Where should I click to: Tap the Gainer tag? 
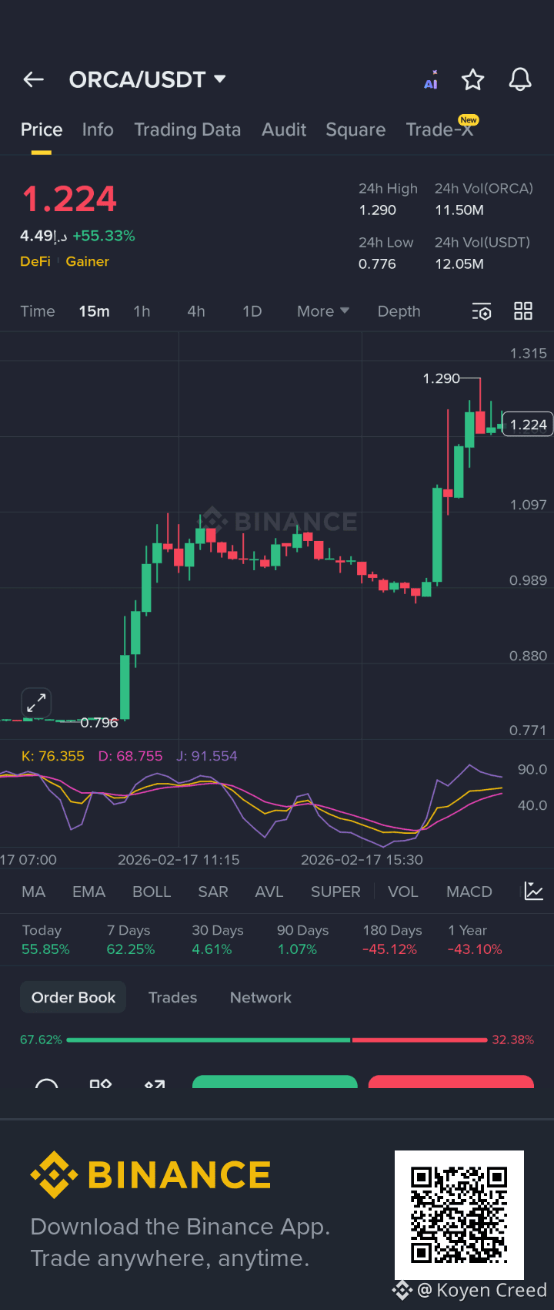pyautogui.click(x=88, y=261)
